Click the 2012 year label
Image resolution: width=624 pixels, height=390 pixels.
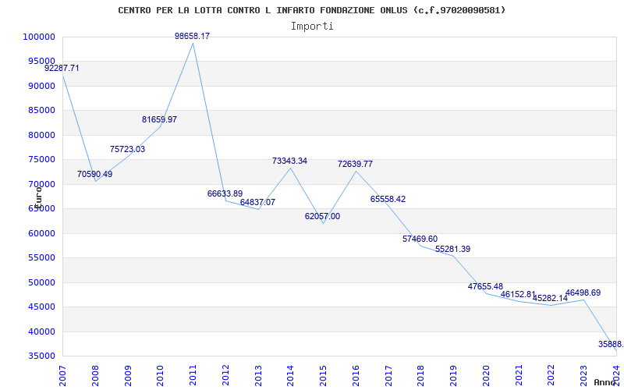(x=225, y=376)
